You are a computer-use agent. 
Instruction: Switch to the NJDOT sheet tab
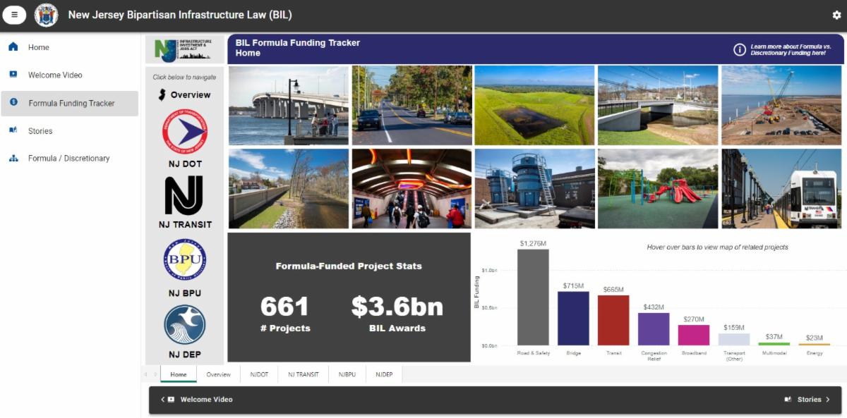(x=259, y=374)
